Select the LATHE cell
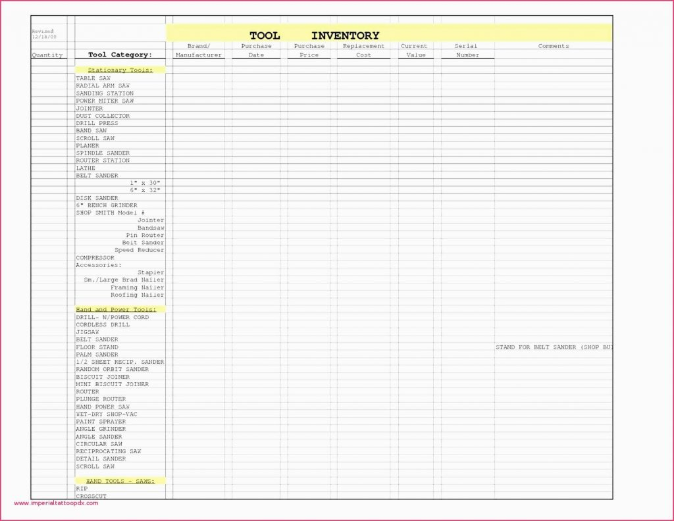 [86, 168]
